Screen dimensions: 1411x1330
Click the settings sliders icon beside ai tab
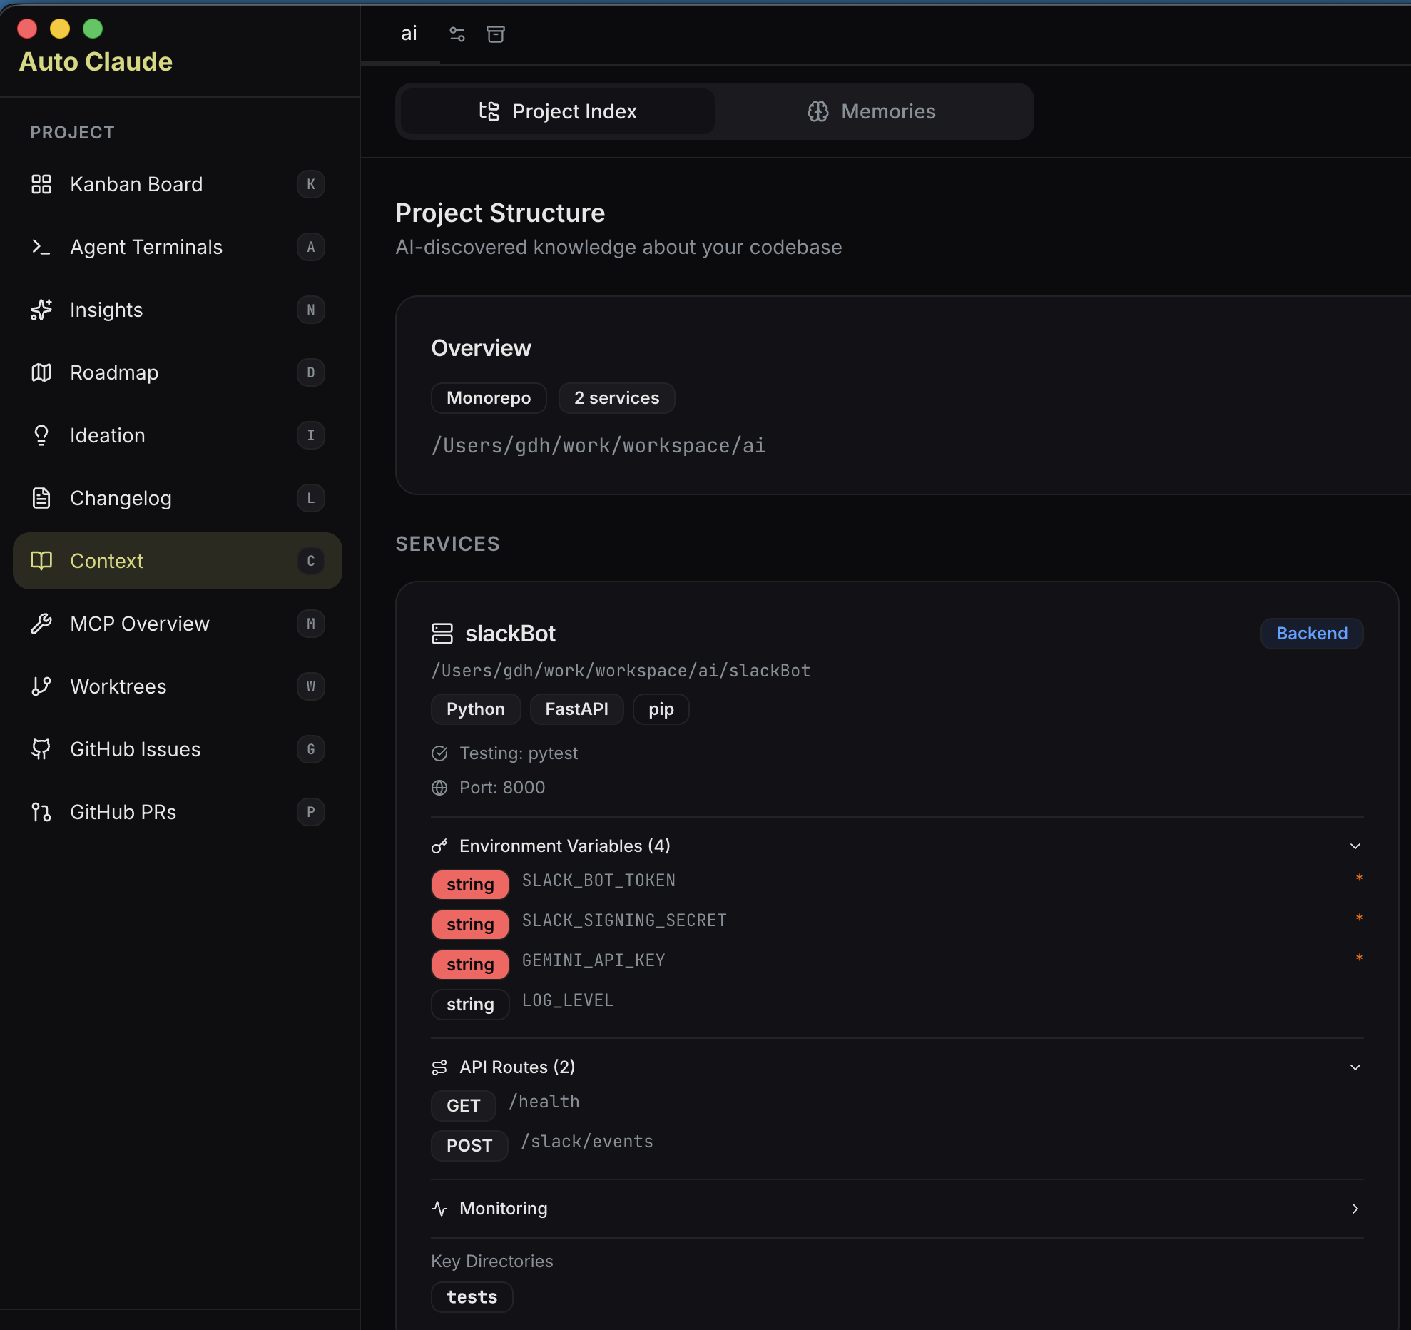click(x=457, y=34)
